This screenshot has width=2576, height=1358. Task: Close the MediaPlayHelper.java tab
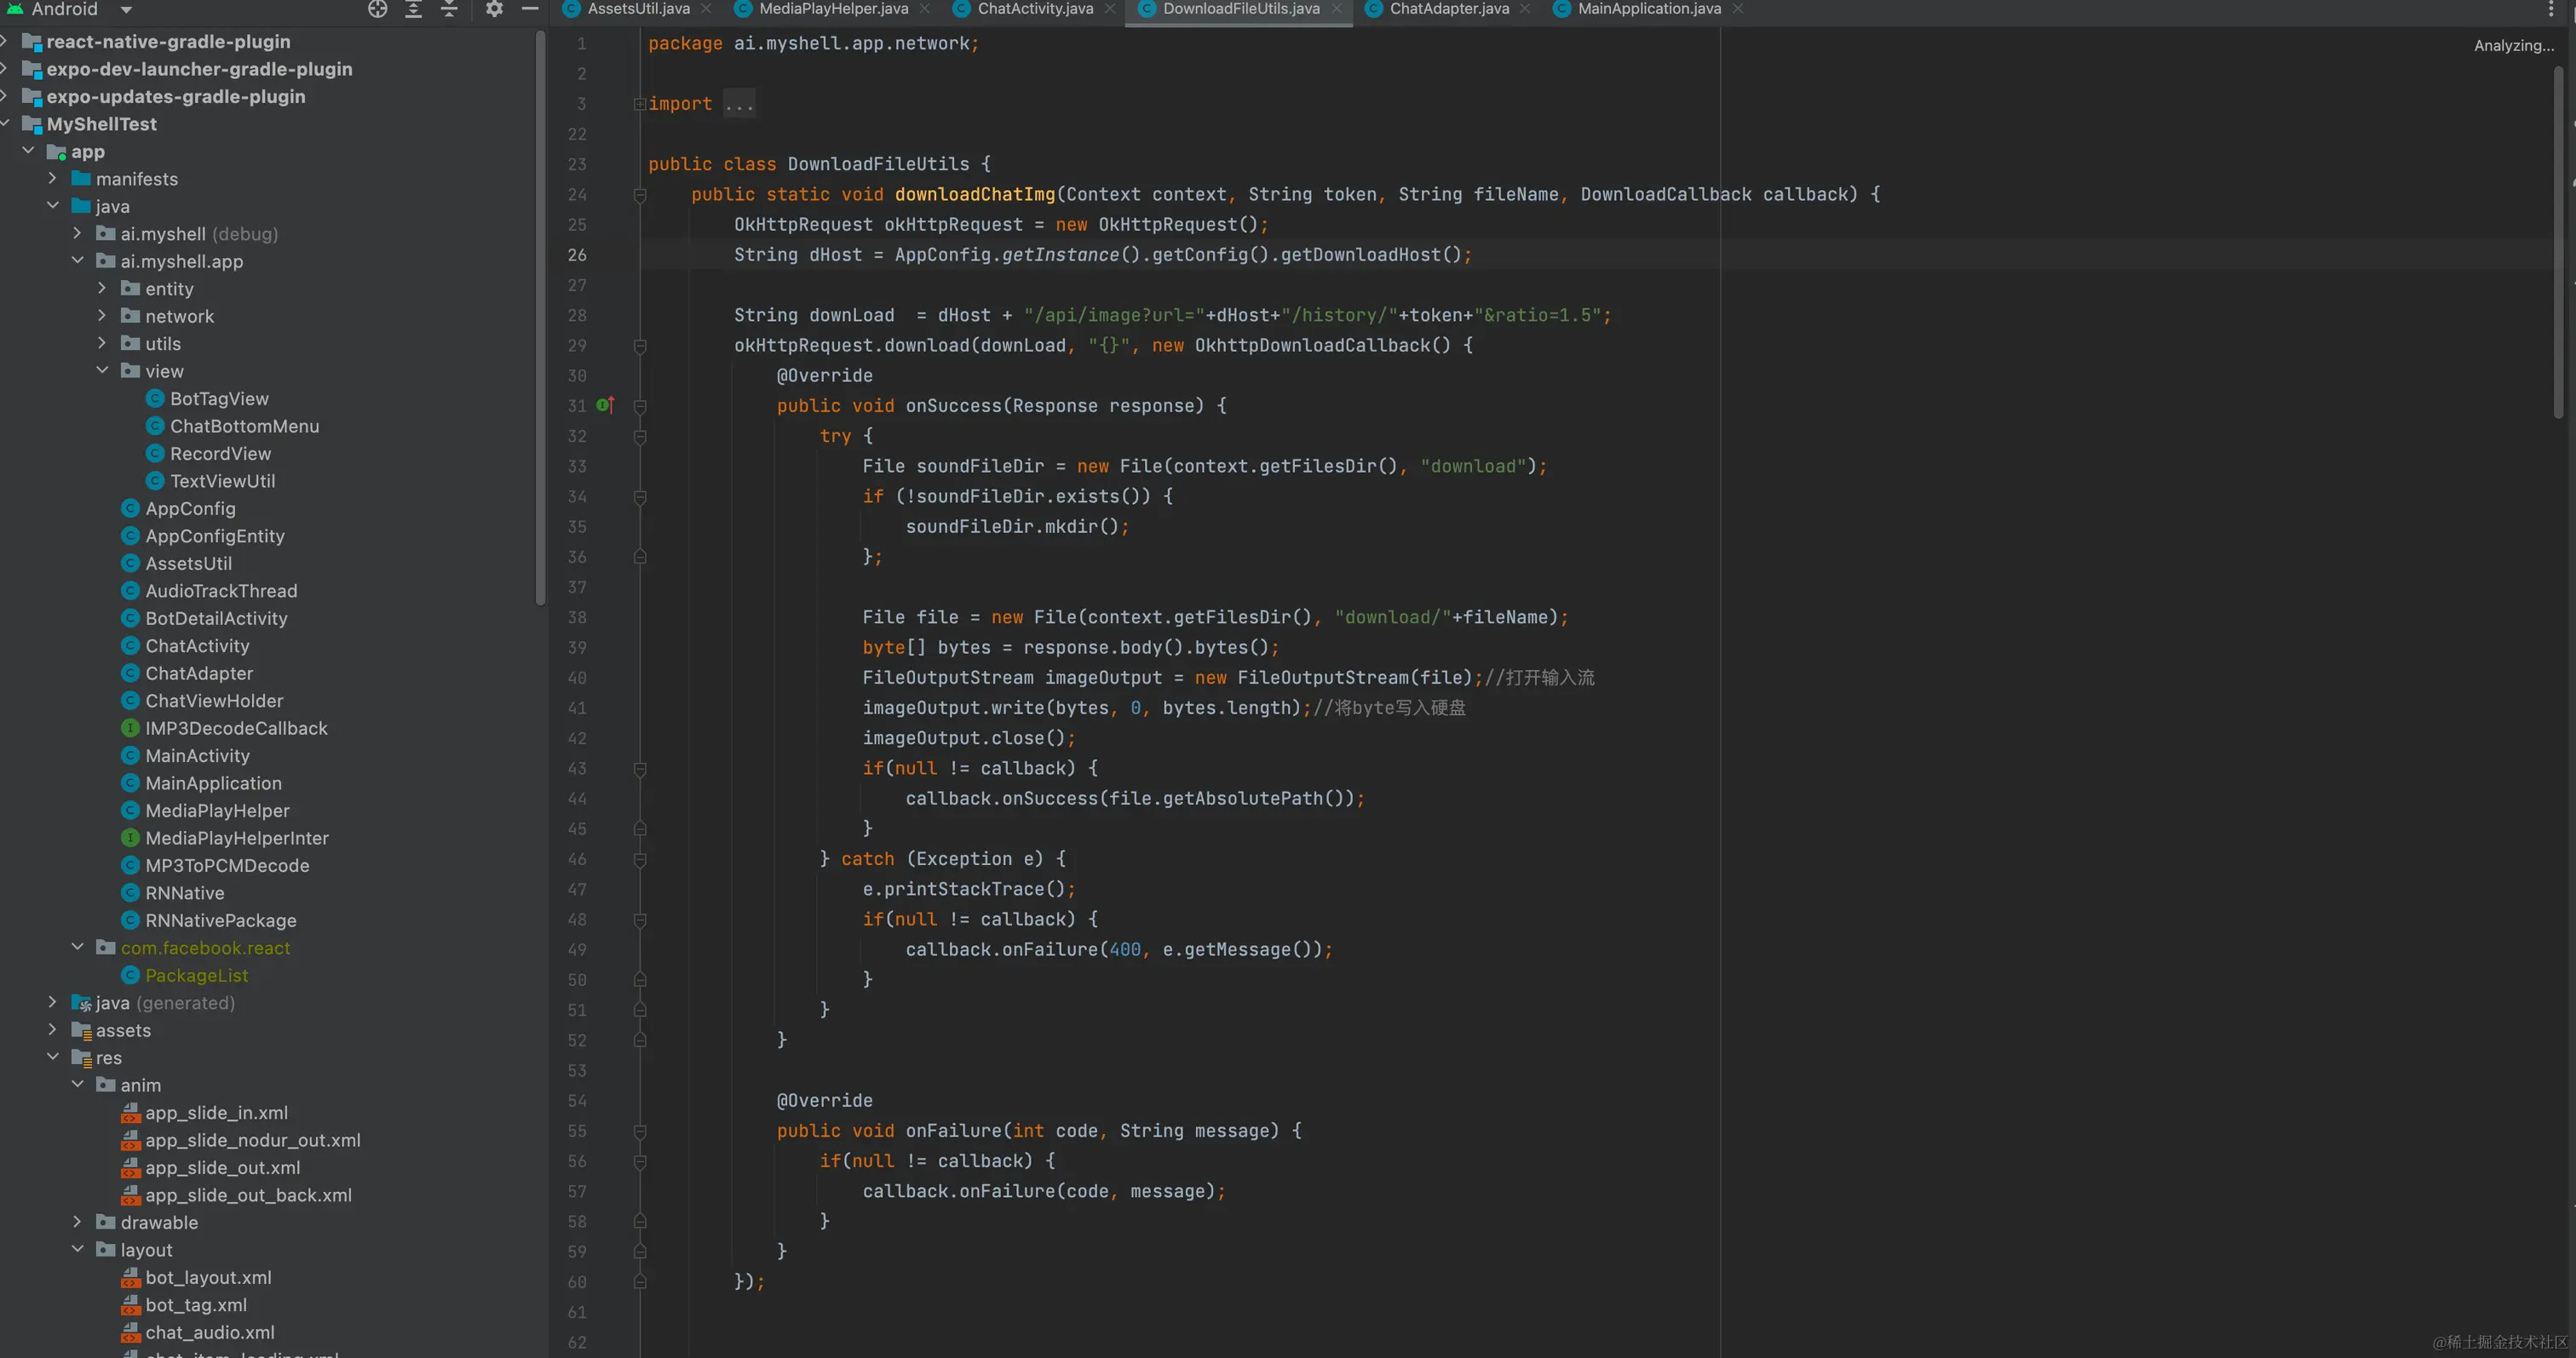925,9
